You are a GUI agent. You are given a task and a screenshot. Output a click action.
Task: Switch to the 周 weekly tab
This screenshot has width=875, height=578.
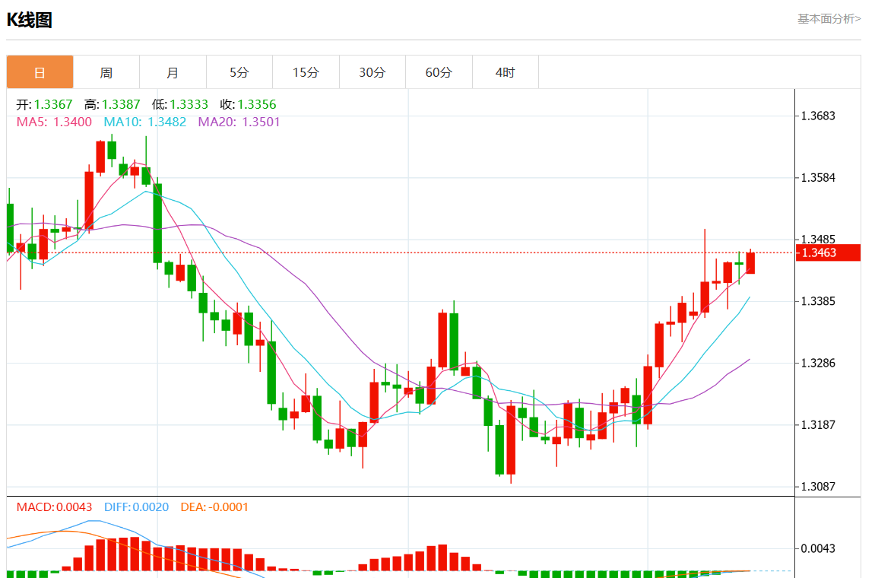pyautogui.click(x=106, y=72)
